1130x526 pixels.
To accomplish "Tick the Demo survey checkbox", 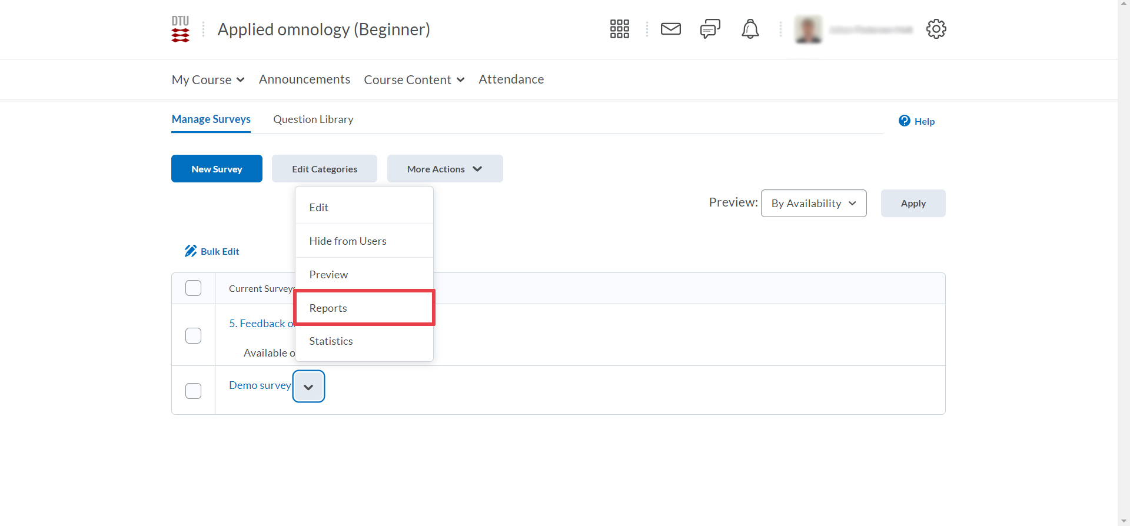I will point(193,391).
